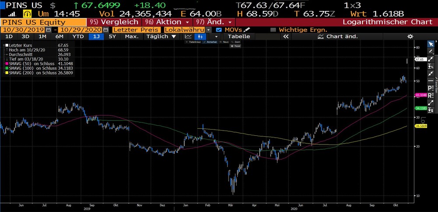Click the P levels tool icon
This screenshot has width=438, height=212.
(431, 88)
